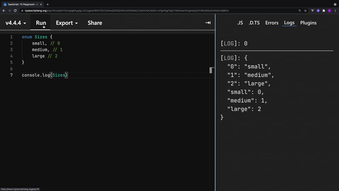Open the Share option

95,23
